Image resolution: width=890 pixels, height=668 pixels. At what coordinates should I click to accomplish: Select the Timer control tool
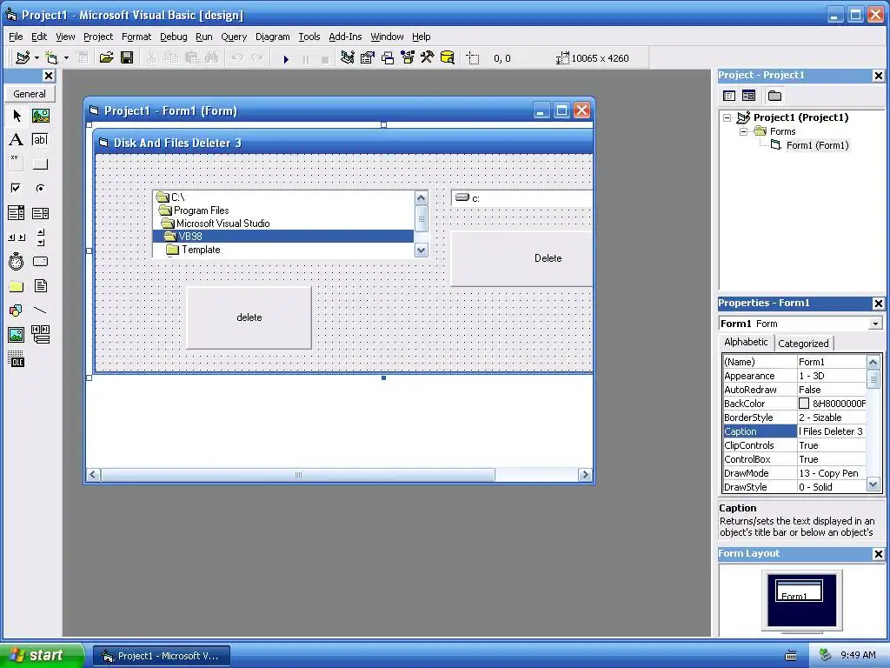(x=17, y=261)
